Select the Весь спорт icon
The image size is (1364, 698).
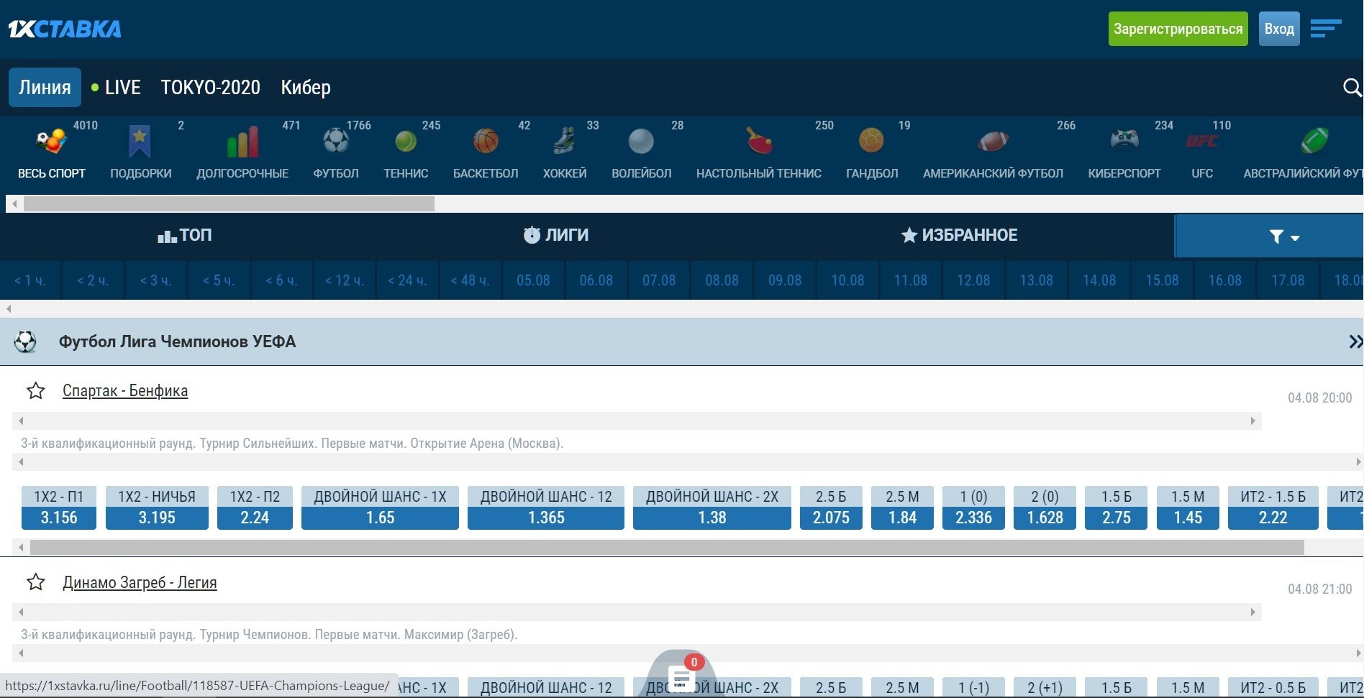(x=51, y=141)
